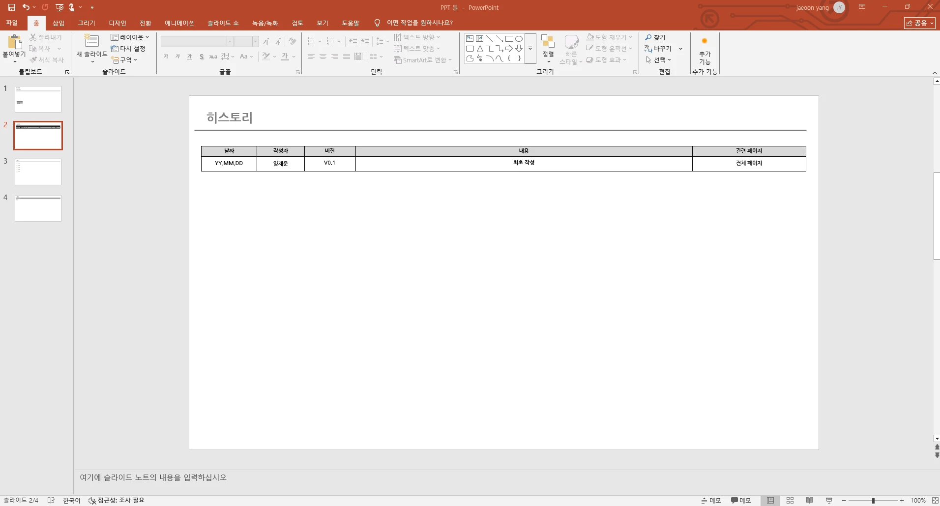Switch to Slide Sorter view icon
This screenshot has width=940, height=506.
click(x=790, y=500)
